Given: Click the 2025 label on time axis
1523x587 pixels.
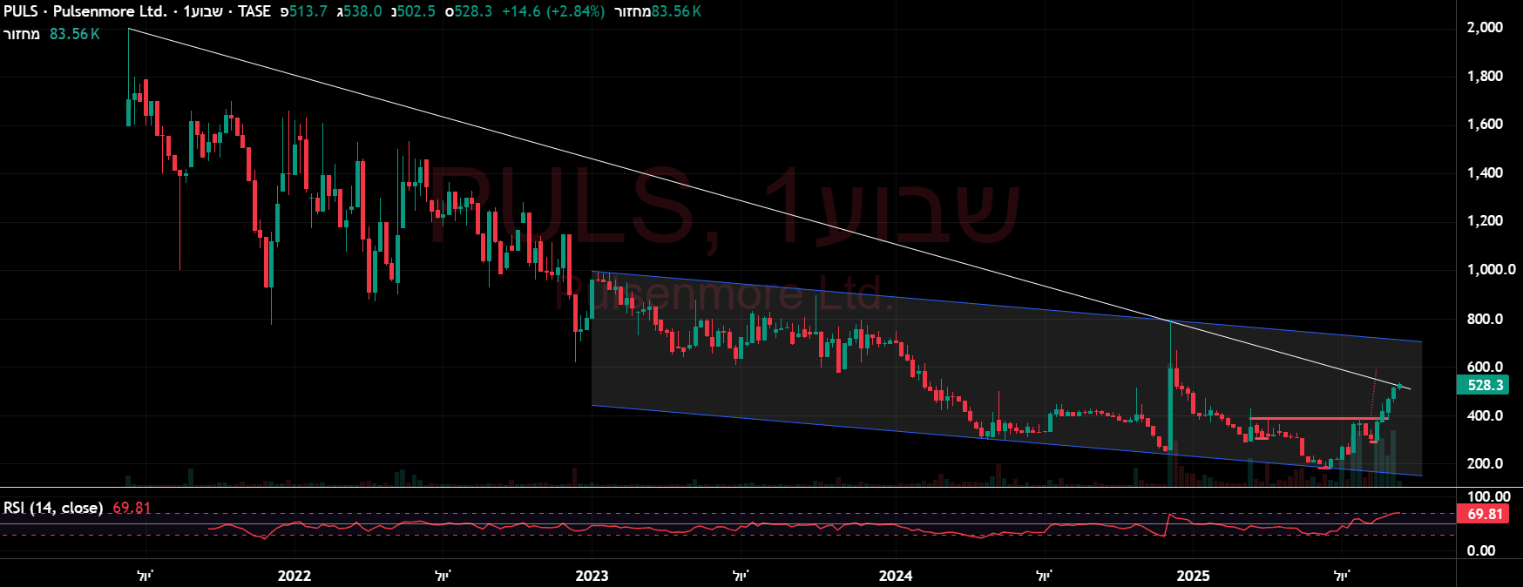Looking at the screenshot, I should 1193,576.
